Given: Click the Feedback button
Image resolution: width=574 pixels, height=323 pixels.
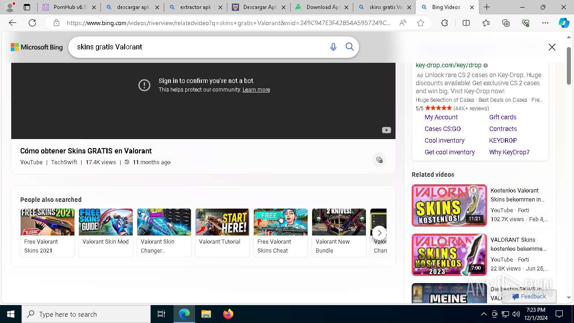Looking at the screenshot, I should [529, 296].
